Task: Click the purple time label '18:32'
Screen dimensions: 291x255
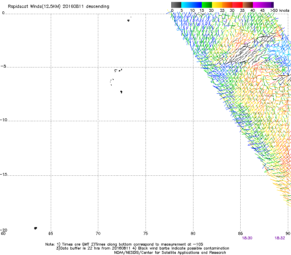Action: coord(280,238)
